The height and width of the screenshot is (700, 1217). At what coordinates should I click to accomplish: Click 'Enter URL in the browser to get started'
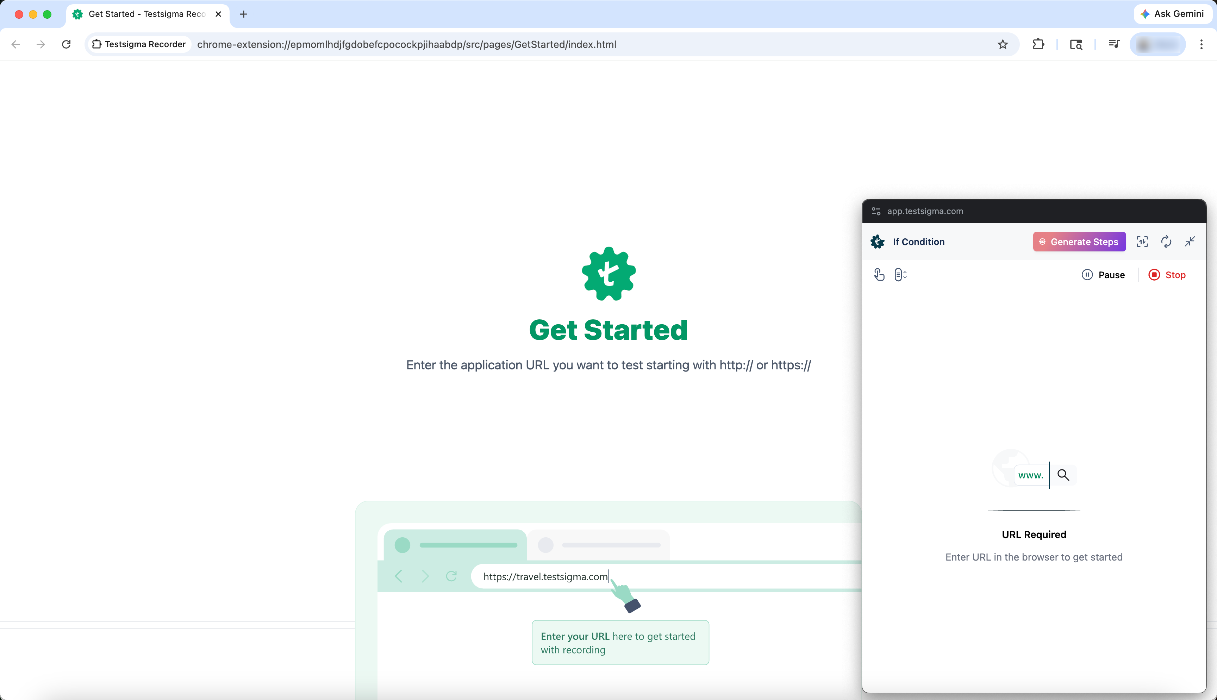(1034, 557)
